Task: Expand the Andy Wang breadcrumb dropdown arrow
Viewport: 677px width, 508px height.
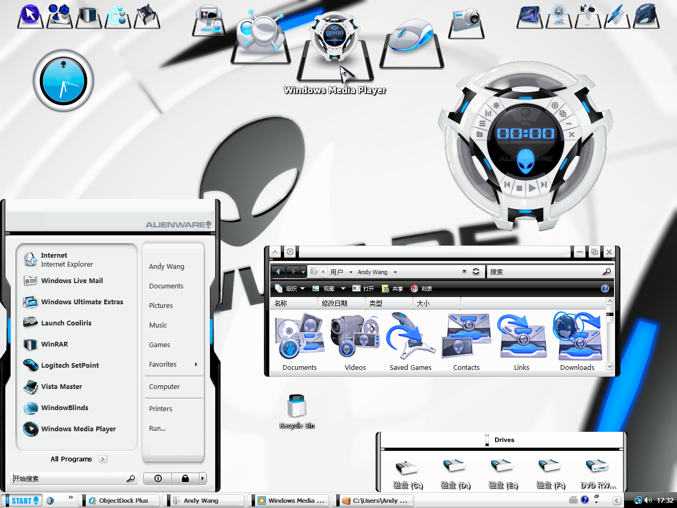Action: click(x=395, y=272)
